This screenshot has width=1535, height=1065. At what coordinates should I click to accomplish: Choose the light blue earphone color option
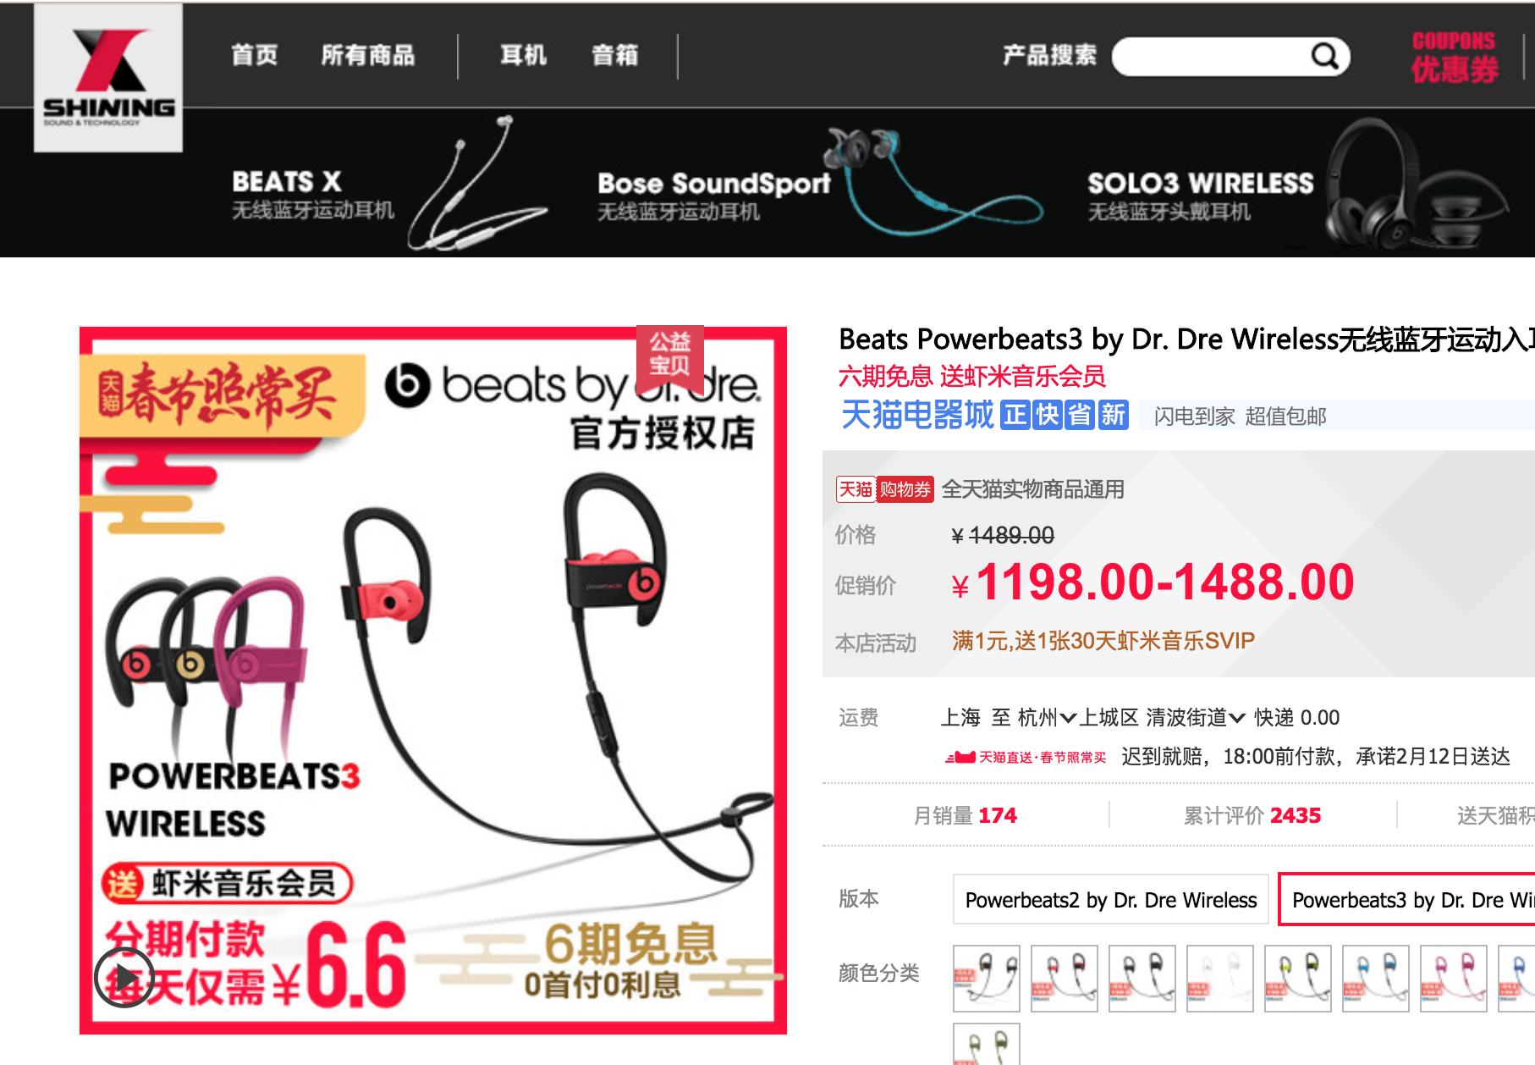coord(1375,979)
